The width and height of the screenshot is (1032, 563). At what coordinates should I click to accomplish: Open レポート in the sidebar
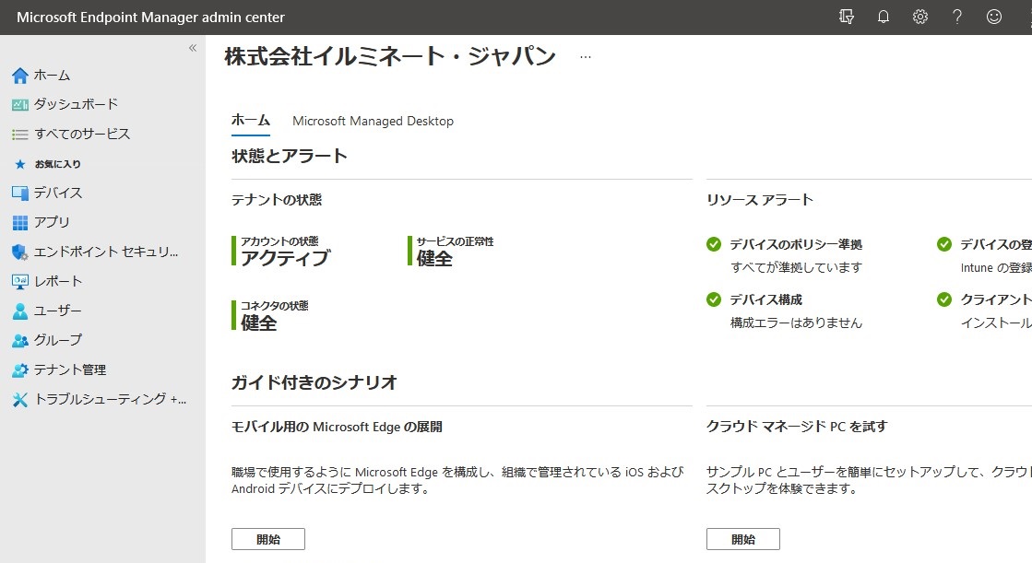point(59,282)
